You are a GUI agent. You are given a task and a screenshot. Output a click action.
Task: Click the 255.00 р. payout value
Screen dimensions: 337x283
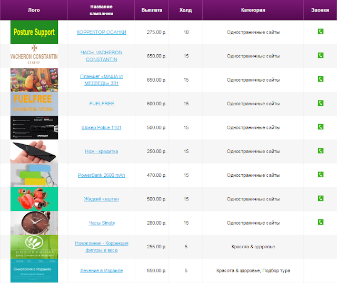157,247
